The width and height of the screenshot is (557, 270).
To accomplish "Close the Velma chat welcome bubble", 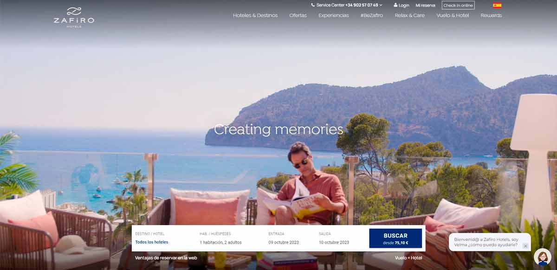I will coord(525,246).
